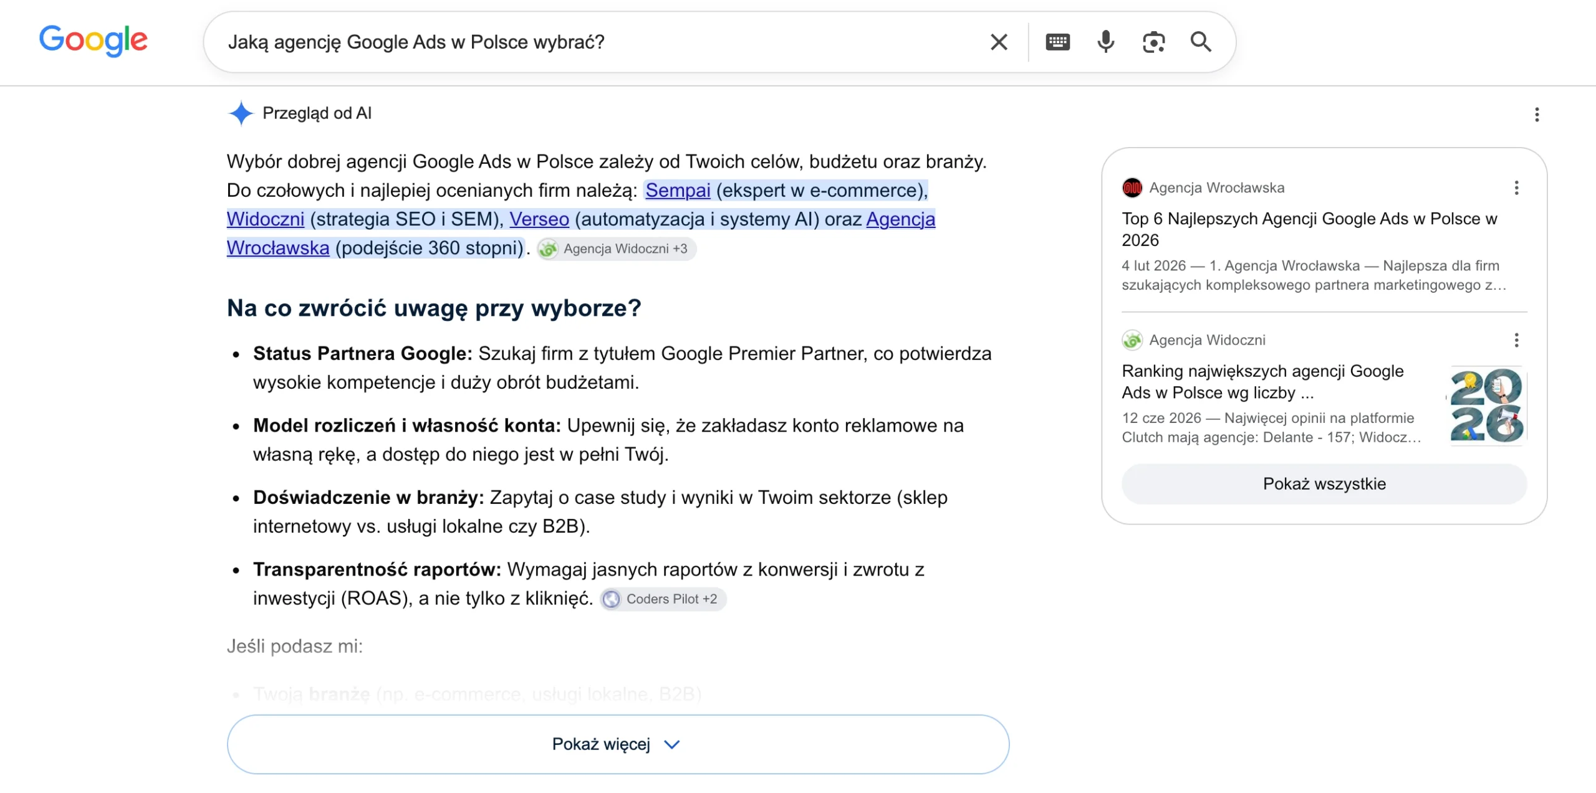Open the AI overview three-dot menu
This screenshot has height=793, width=1596.
1537,115
